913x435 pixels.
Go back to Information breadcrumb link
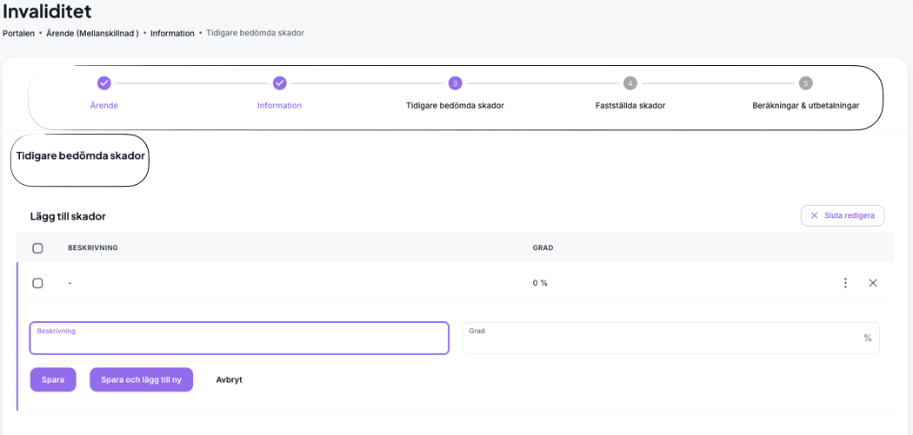(172, 34)
